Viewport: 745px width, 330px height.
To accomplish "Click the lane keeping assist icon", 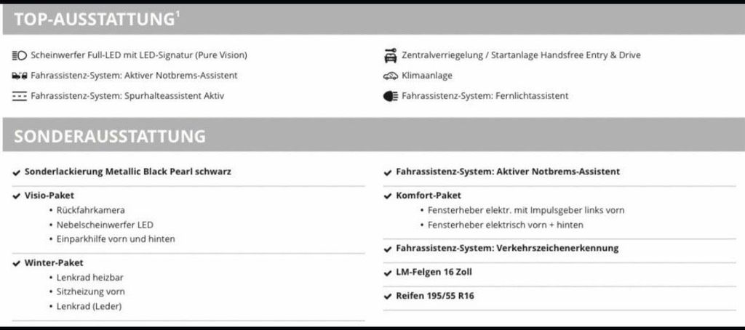I will tap(20, 96).
